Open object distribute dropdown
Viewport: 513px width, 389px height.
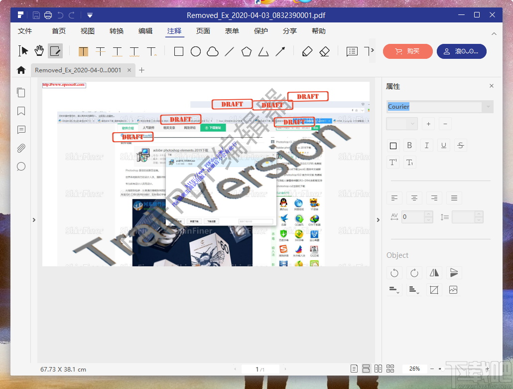[x=414, y=290]
